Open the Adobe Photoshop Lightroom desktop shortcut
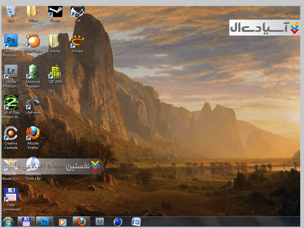The width and height of the screenshot is (304, 228). coord(11,72)
